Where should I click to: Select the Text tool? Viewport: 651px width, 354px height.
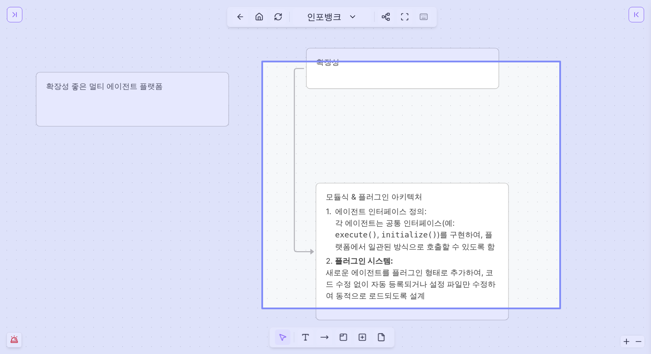pyautogui.click(x=305, y=337)
